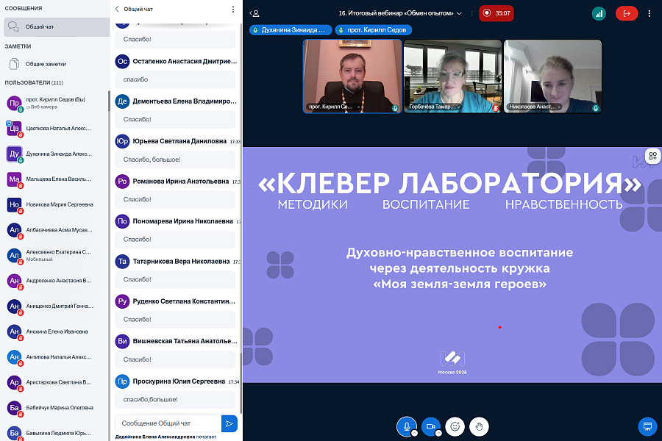This screenshot has width=662, height=441.
Task: Select the прот. Кирилл Седов talking indicator
Action: (x=373, y=30)
